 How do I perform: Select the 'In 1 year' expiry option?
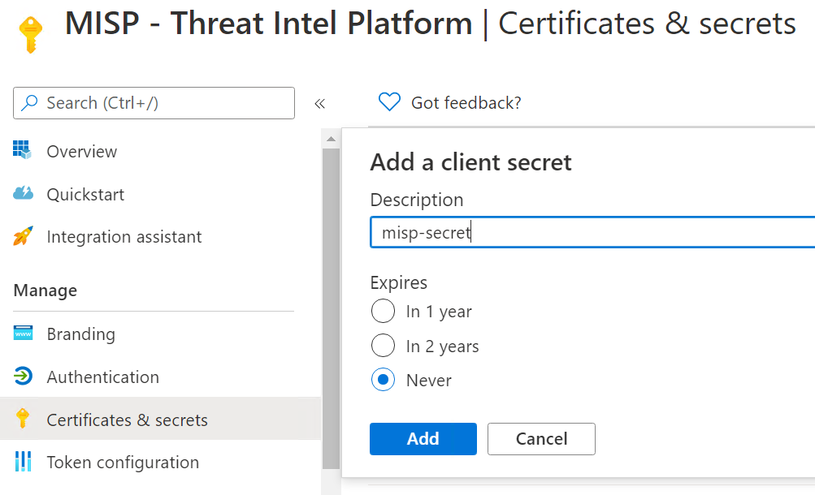click(x=383, y=312)
